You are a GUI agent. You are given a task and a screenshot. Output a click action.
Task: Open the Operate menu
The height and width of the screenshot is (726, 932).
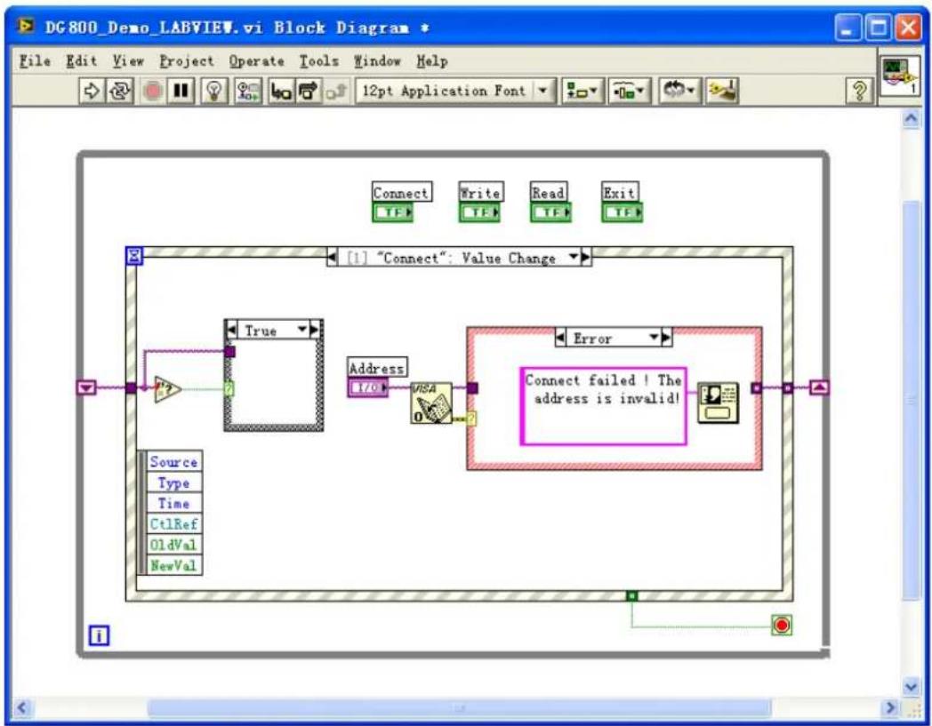click(256, 61)
